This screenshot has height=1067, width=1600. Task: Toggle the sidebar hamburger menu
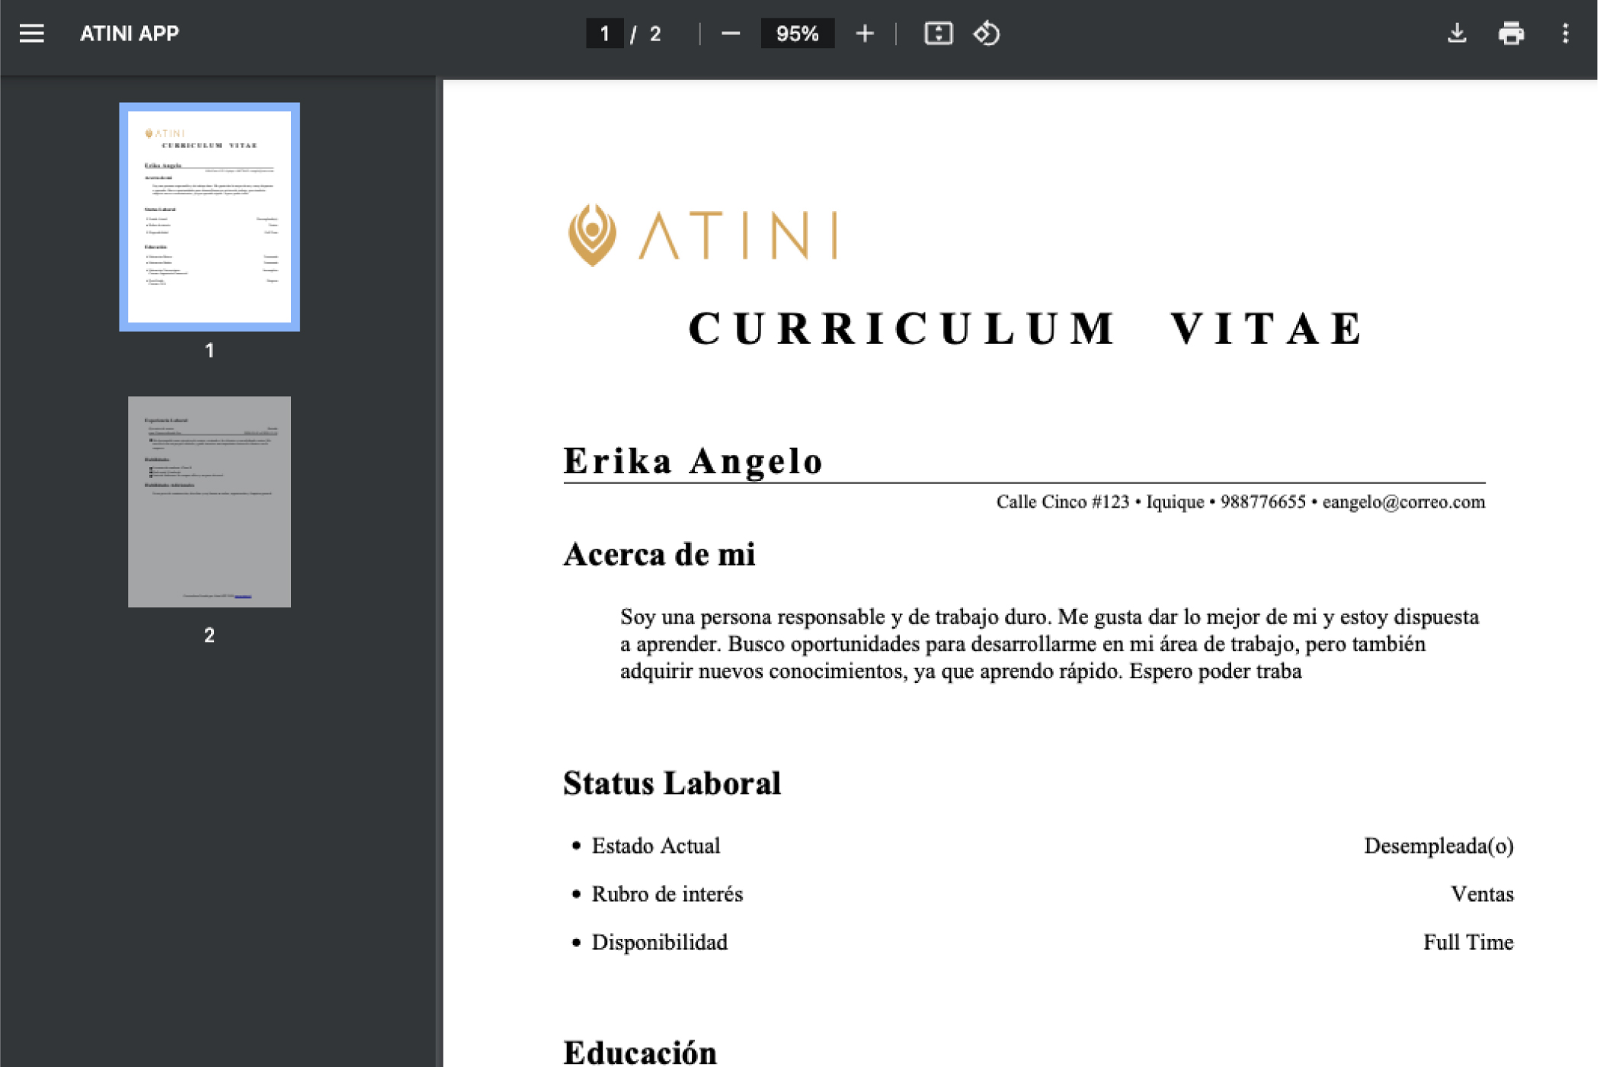click(31, 34)
